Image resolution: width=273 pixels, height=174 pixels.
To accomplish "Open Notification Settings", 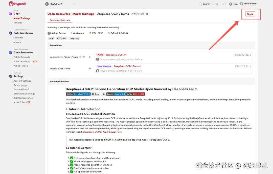I will click(24, 94).
